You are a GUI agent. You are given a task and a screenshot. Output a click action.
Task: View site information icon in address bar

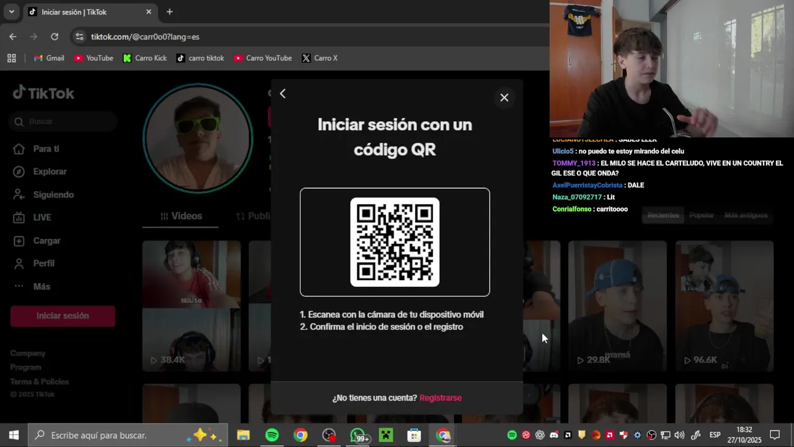[79, 37]
